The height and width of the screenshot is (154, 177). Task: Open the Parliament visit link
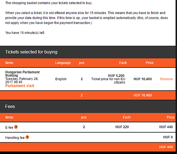click(20, 86)
